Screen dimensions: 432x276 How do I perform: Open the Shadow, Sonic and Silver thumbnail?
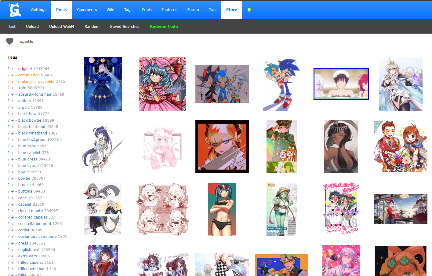222,84
